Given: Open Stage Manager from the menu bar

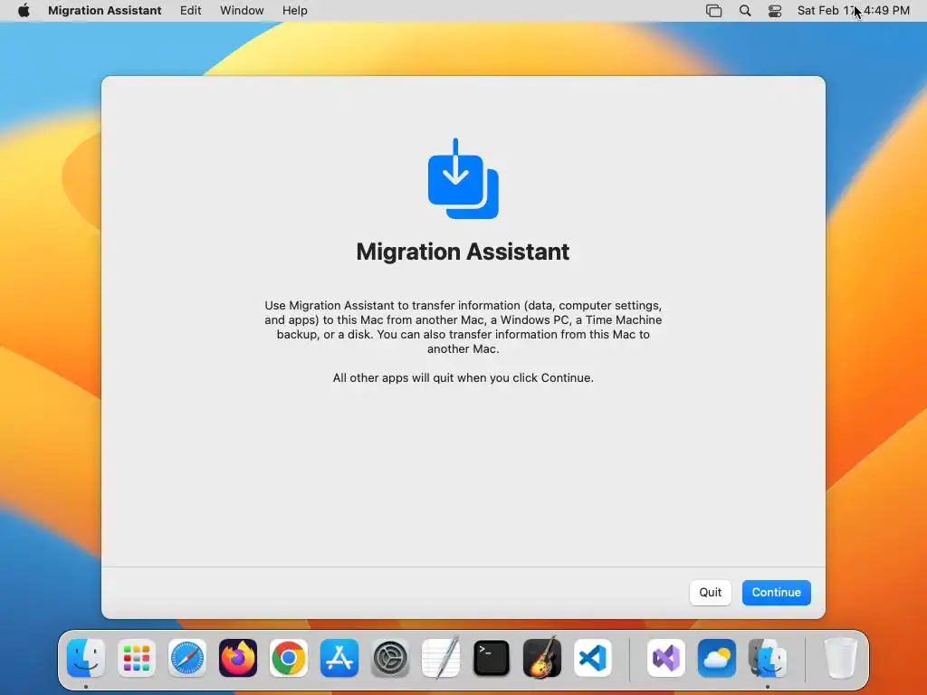Looking at the screenshot, I should coord(713,11).
